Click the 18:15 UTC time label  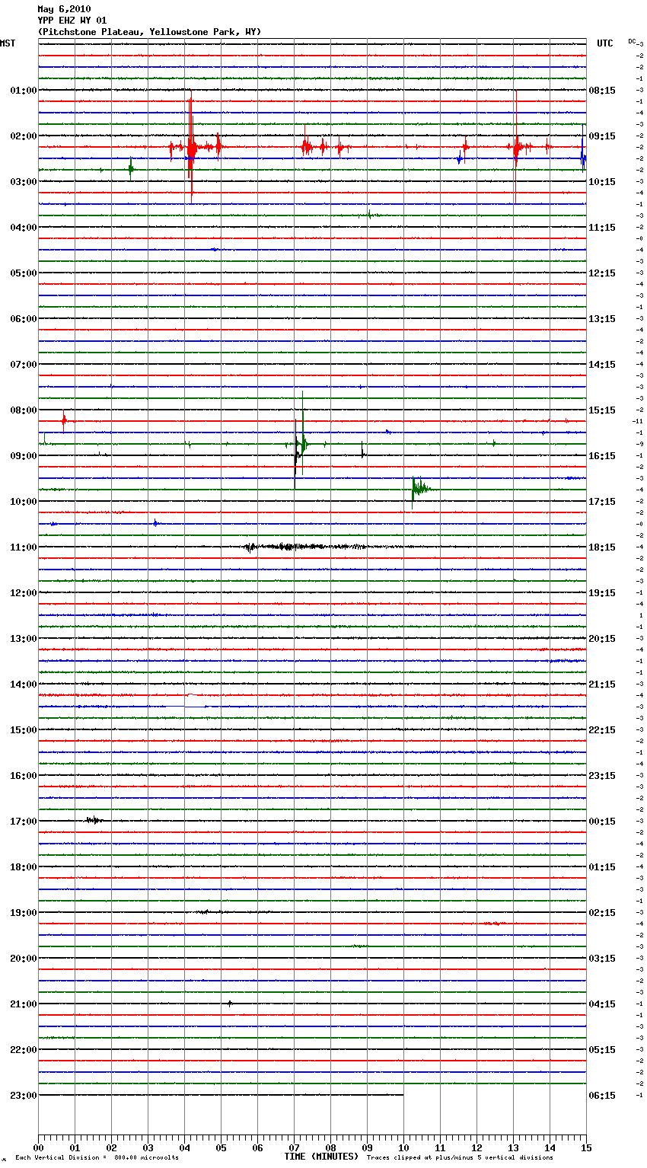(602, 547)
